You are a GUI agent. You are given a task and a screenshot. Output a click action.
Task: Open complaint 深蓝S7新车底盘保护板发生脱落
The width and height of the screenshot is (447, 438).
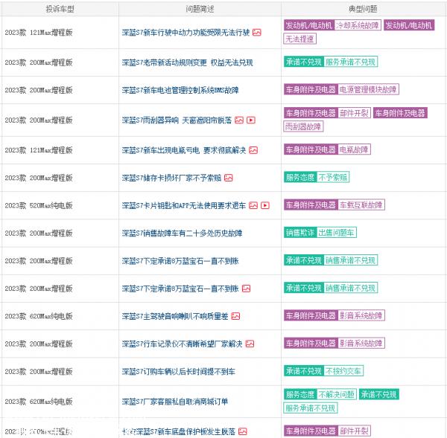tap(179, 431)
